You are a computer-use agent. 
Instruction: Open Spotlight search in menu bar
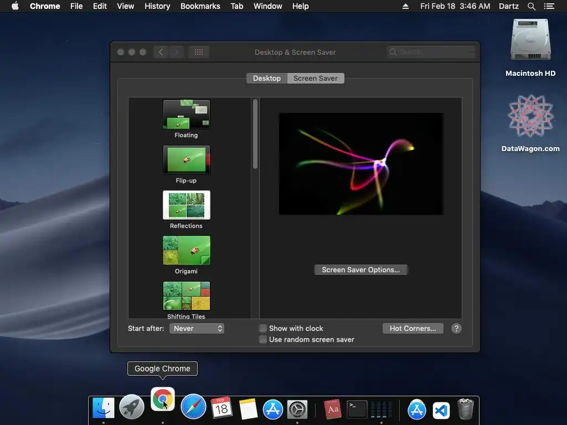(x=531, y=6)
